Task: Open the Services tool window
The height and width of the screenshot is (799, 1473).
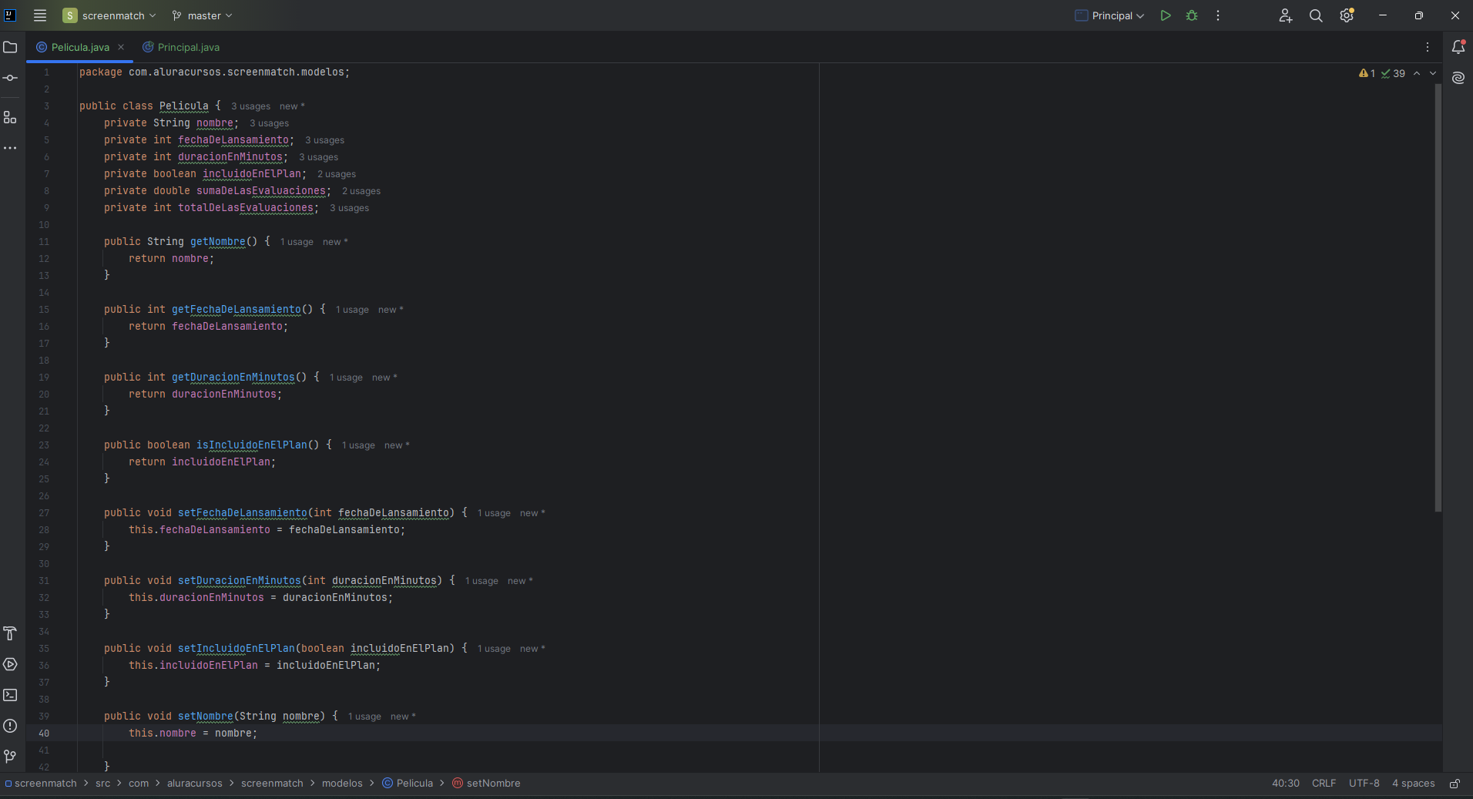Action: pyautogui.click(x=10, y=664)
